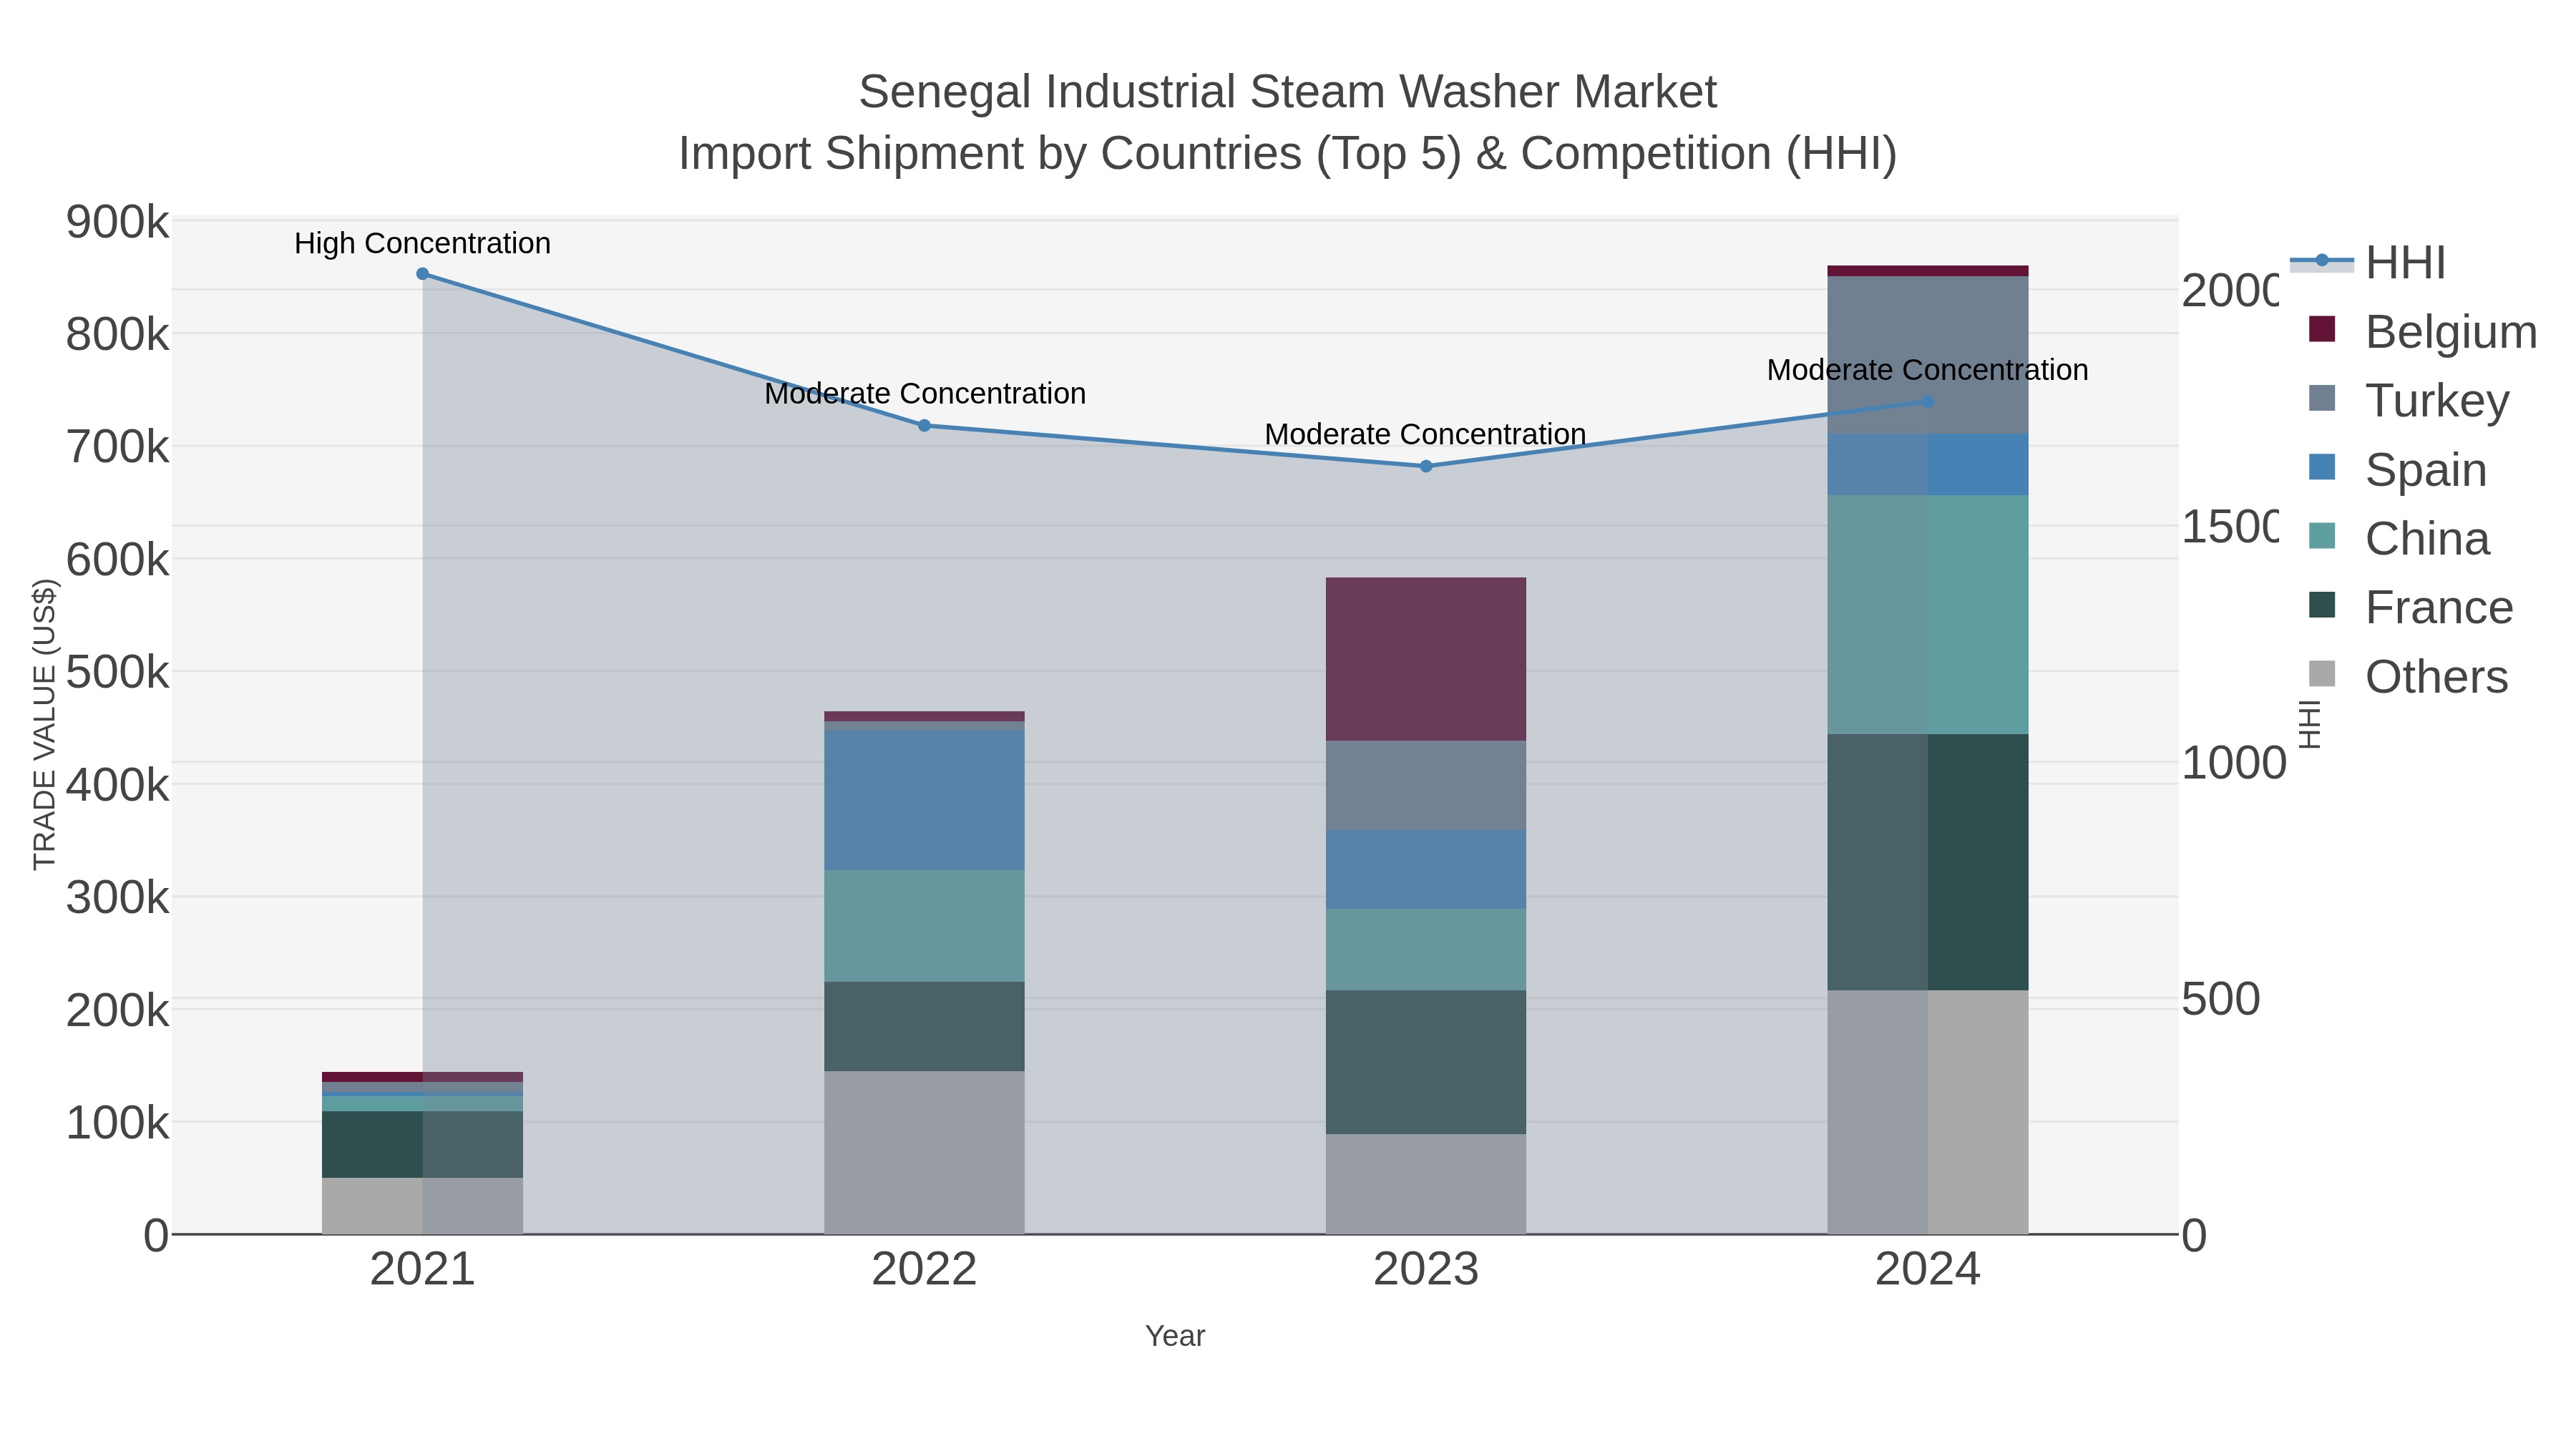Viewport: 2576px width, 1449px height.
Task: Click the Others segment of 2023 bar
Action: tap(1426, 1184)
